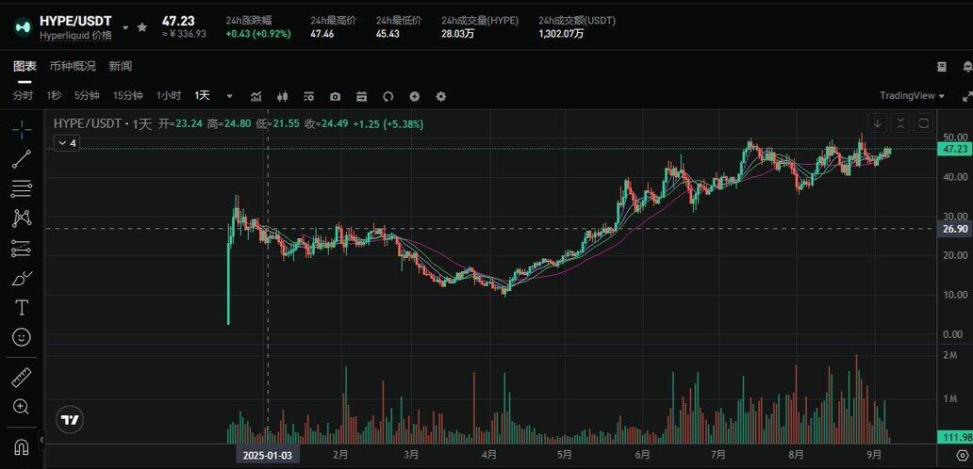973x469 pixels.
Task: Click the 24h最高价 value 47.46
Action: 322,34
